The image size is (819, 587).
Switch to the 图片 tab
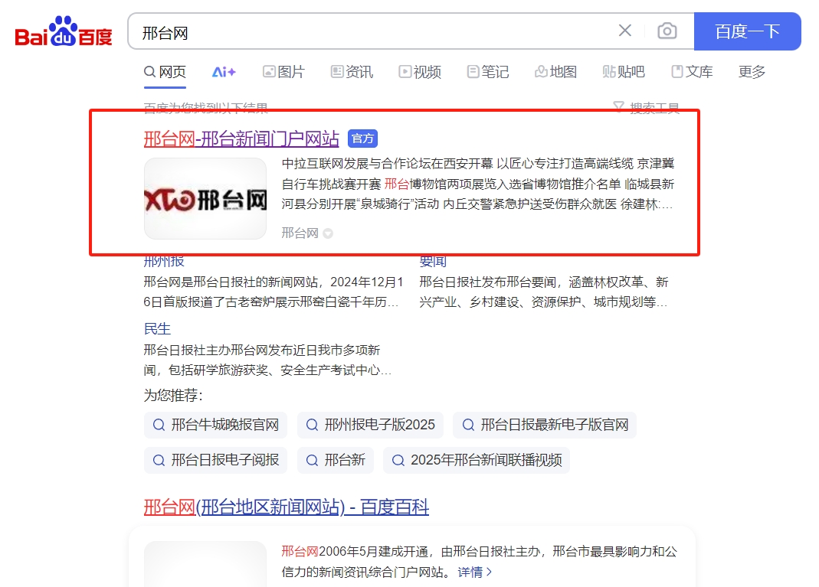click(x=283, y=72)
